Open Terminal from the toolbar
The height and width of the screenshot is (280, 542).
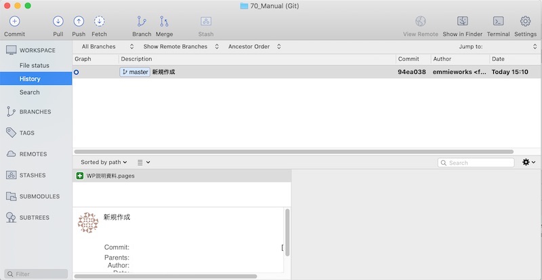tap(498, 21)
